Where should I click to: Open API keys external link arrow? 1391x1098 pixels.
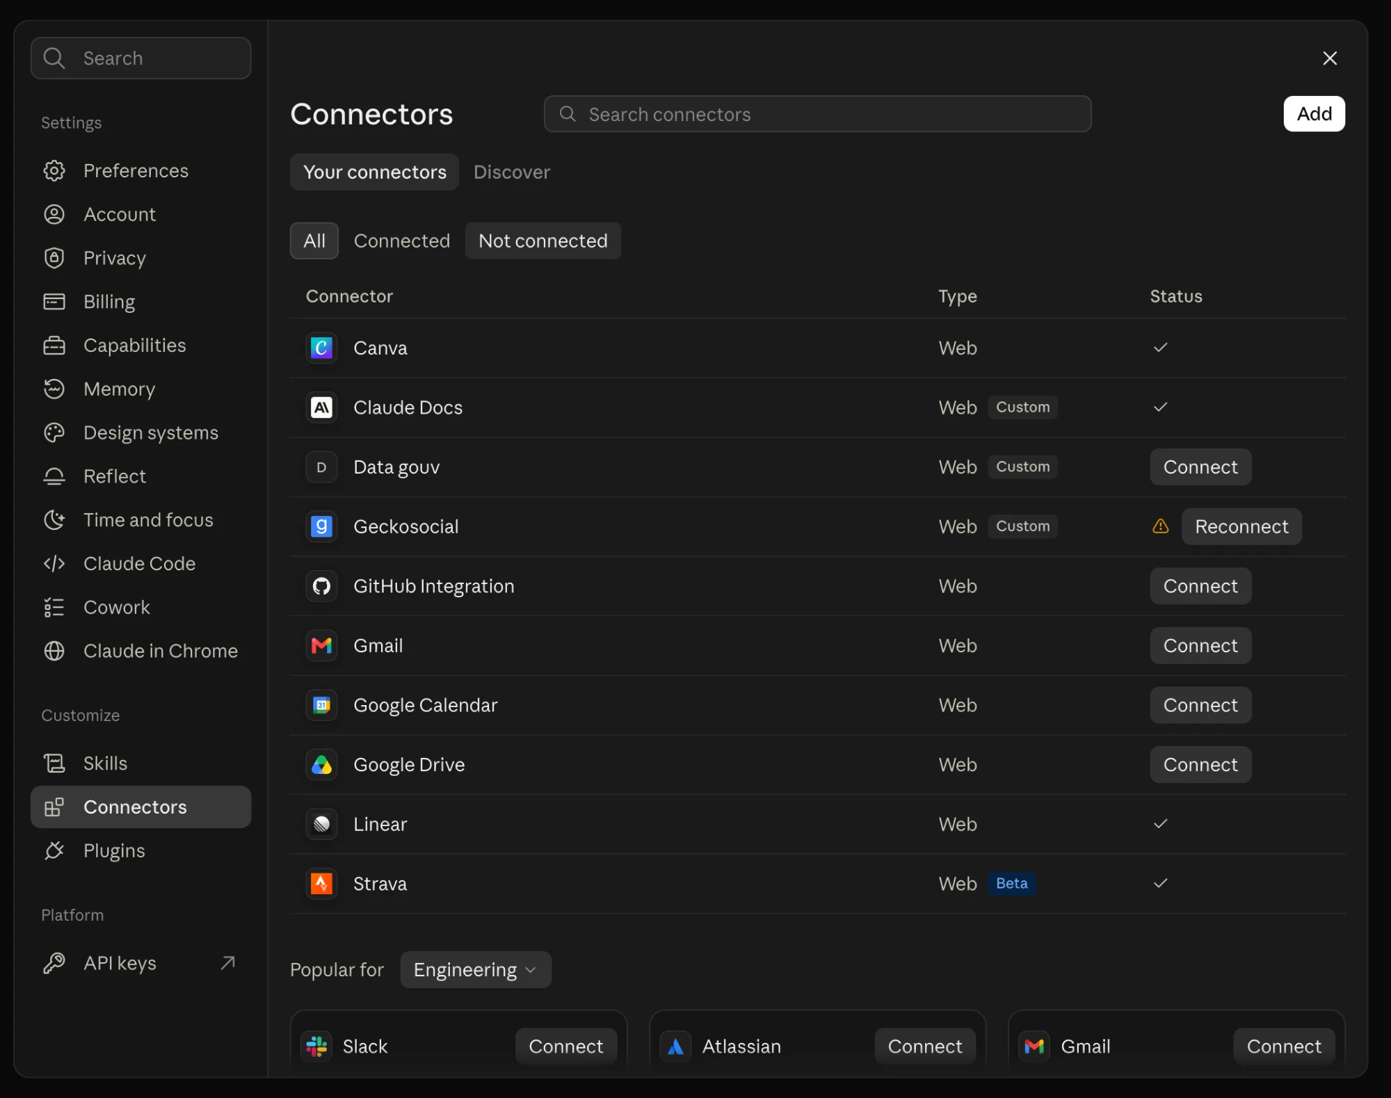[227, 963]
